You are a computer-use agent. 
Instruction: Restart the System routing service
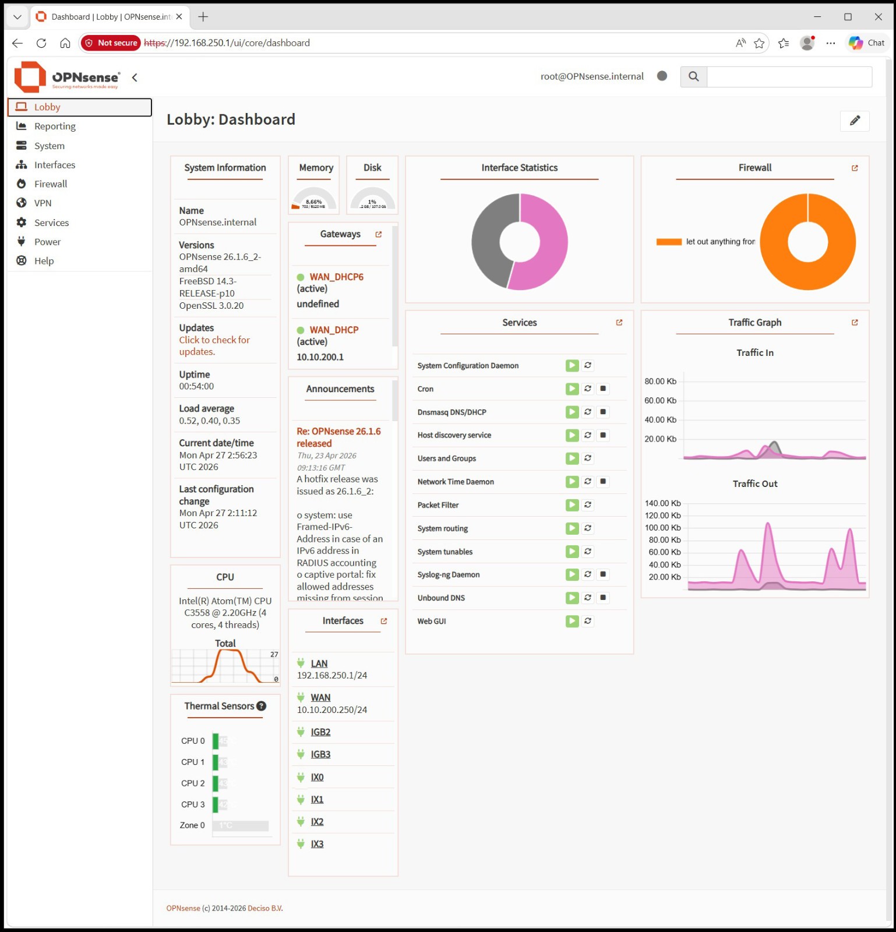[588, 528]
